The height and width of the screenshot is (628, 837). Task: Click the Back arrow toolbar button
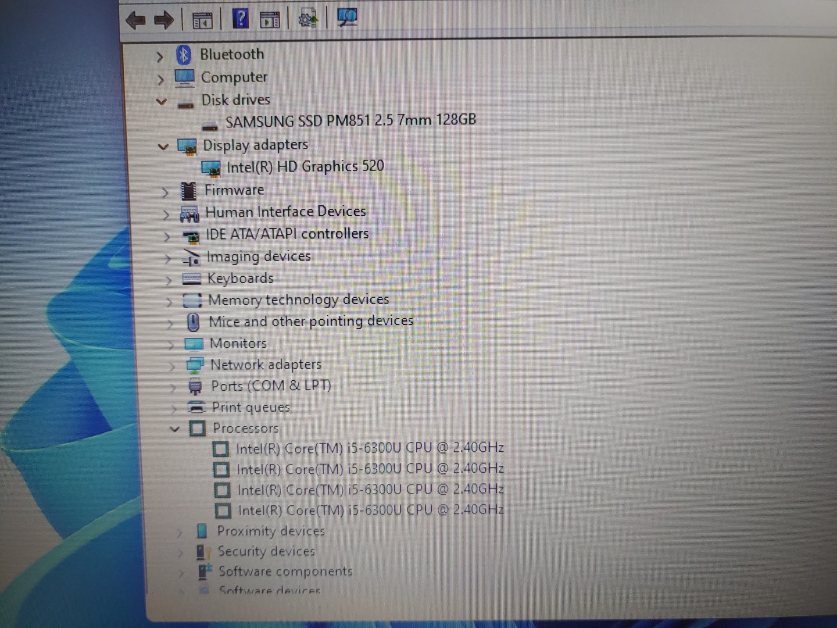[x=135, y=21]
